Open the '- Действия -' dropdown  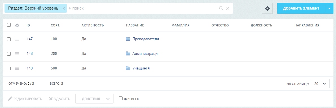[x=95, y=99]
